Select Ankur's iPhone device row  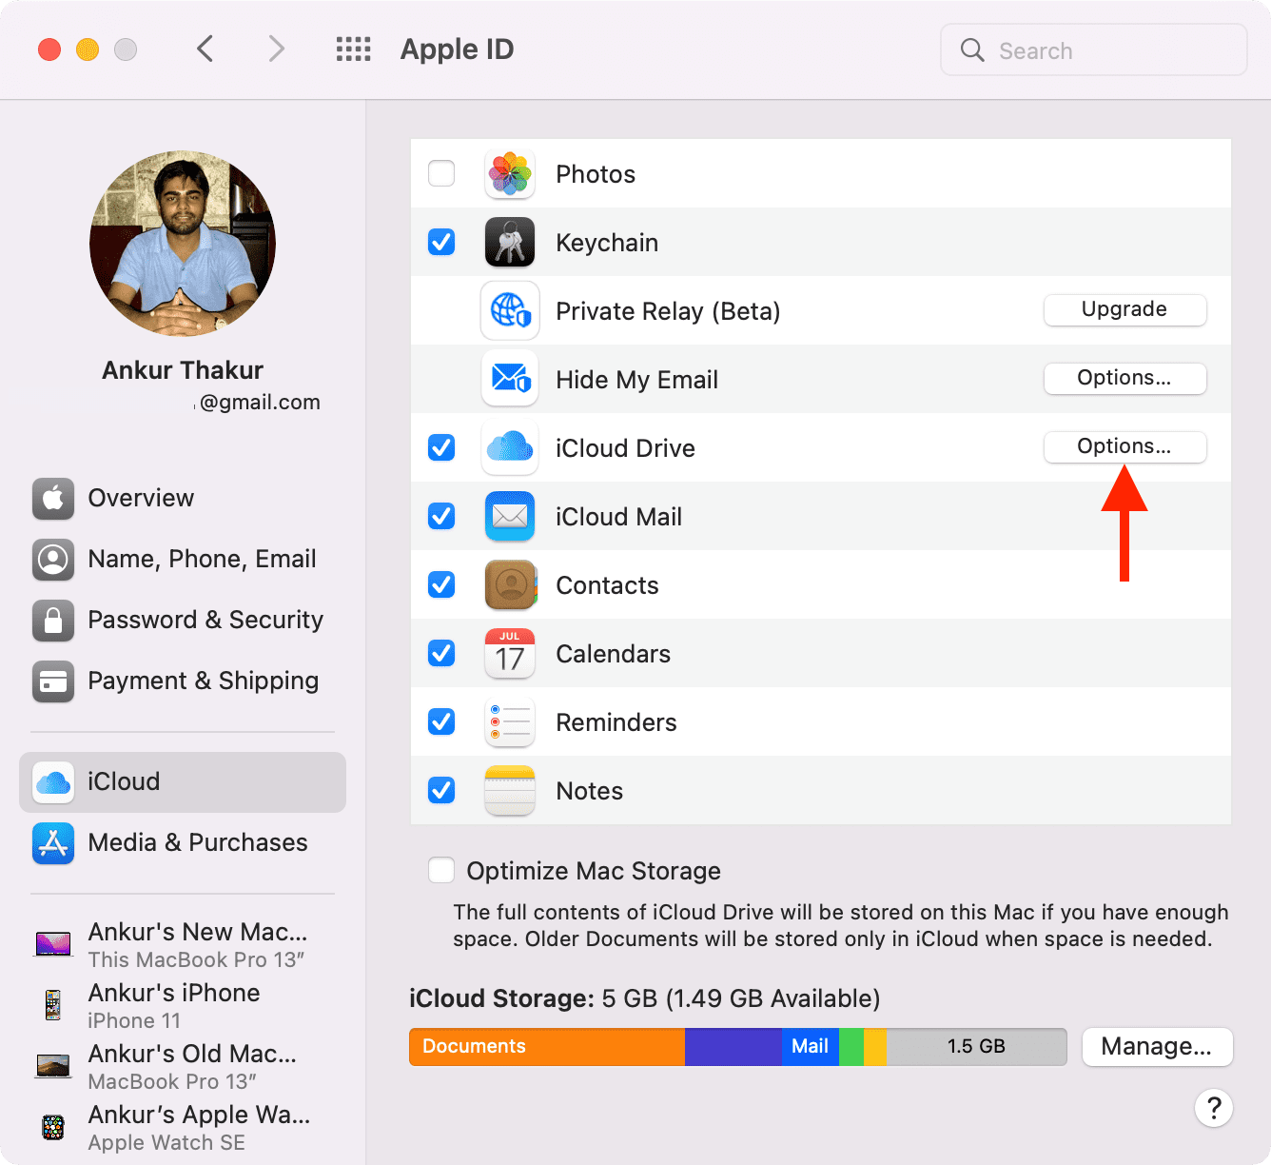point(183,1005)
